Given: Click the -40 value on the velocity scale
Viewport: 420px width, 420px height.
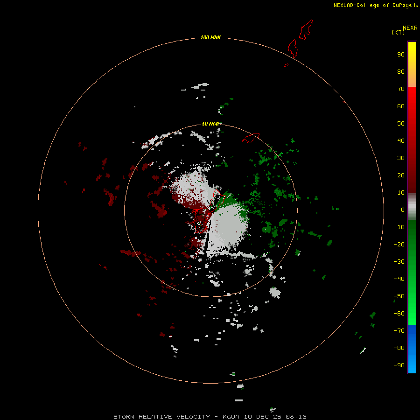Looking at the screenshot, I should click(399, 279).
